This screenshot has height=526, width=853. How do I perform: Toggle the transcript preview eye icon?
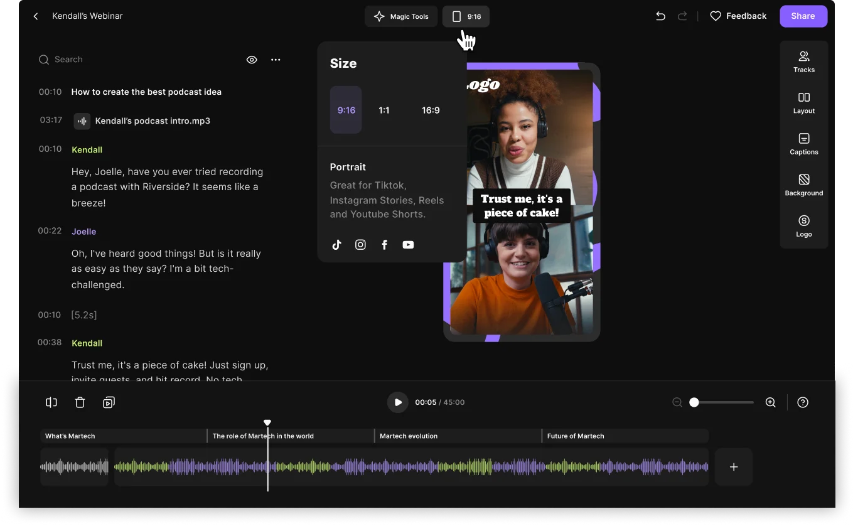pos(252,59)
